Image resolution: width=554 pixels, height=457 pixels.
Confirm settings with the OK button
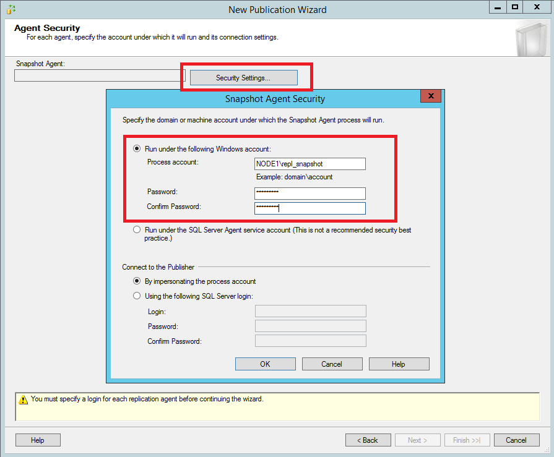tap(265, 364)
